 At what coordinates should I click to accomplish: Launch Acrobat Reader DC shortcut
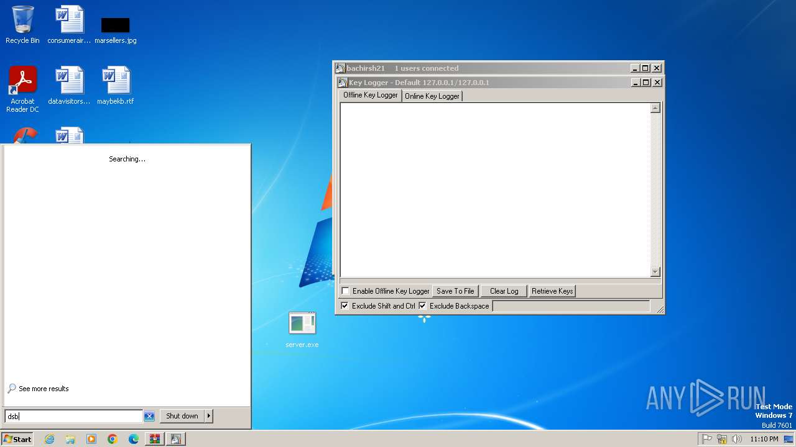pyautogui.click(x=22, y=89)
